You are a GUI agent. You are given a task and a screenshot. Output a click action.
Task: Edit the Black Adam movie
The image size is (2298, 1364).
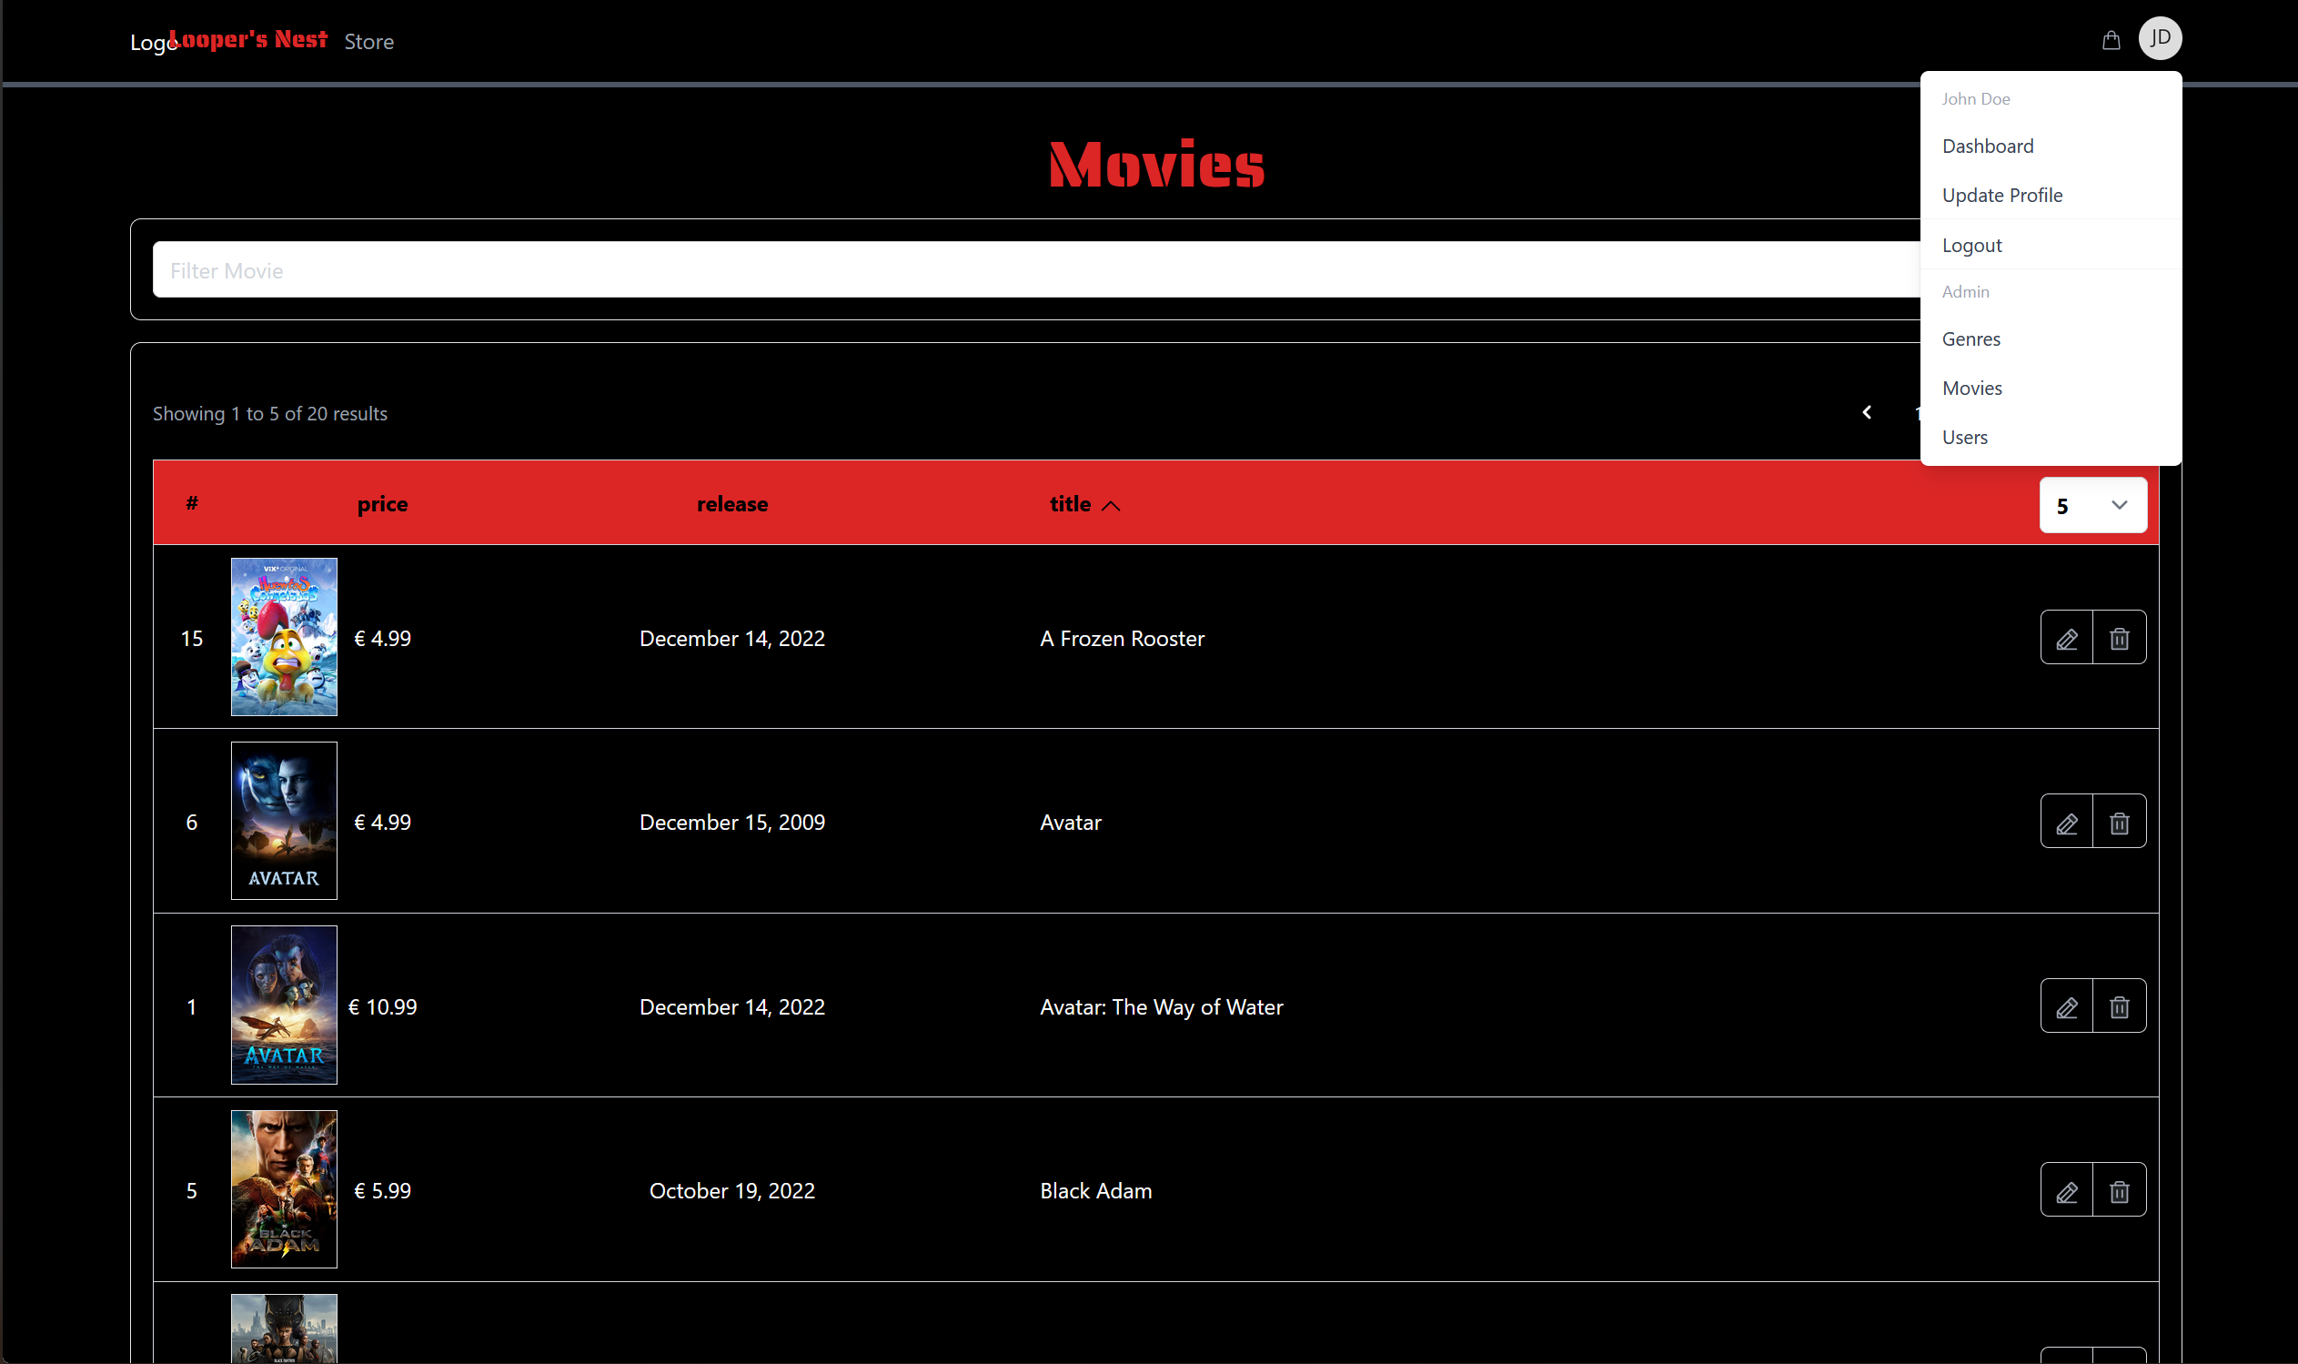2066,1190
